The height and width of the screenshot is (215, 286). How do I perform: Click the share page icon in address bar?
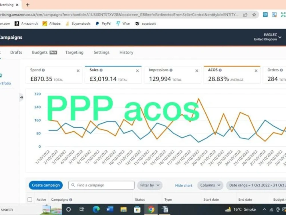[245, 15]
